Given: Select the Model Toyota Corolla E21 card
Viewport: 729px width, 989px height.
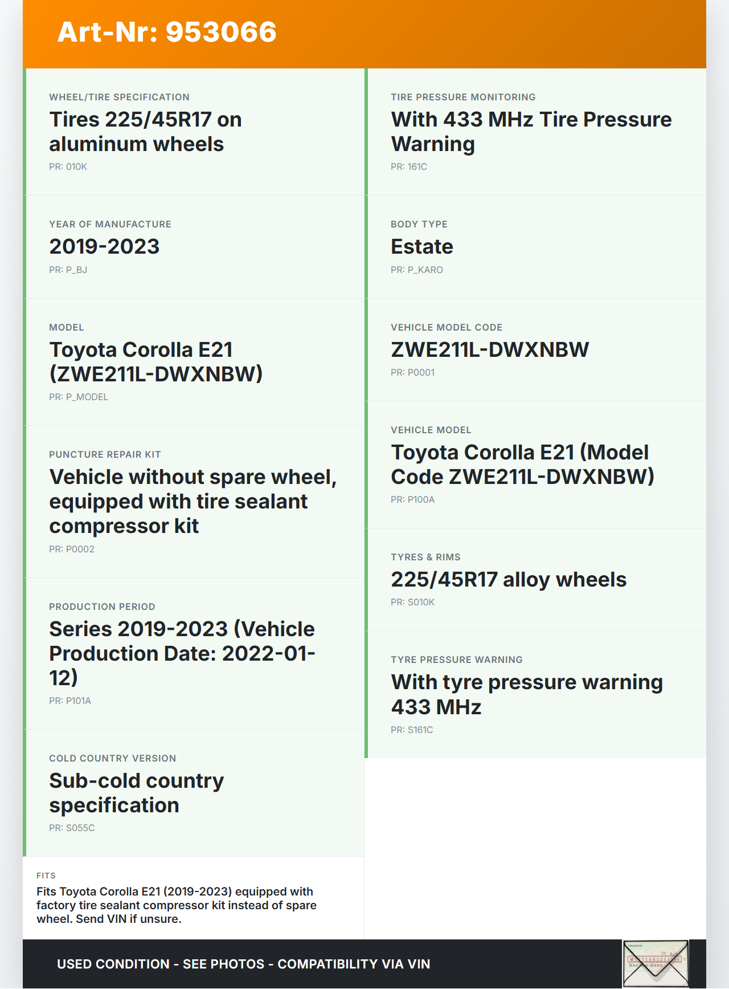Looking at the screenshot, I should tap(194, 361).
